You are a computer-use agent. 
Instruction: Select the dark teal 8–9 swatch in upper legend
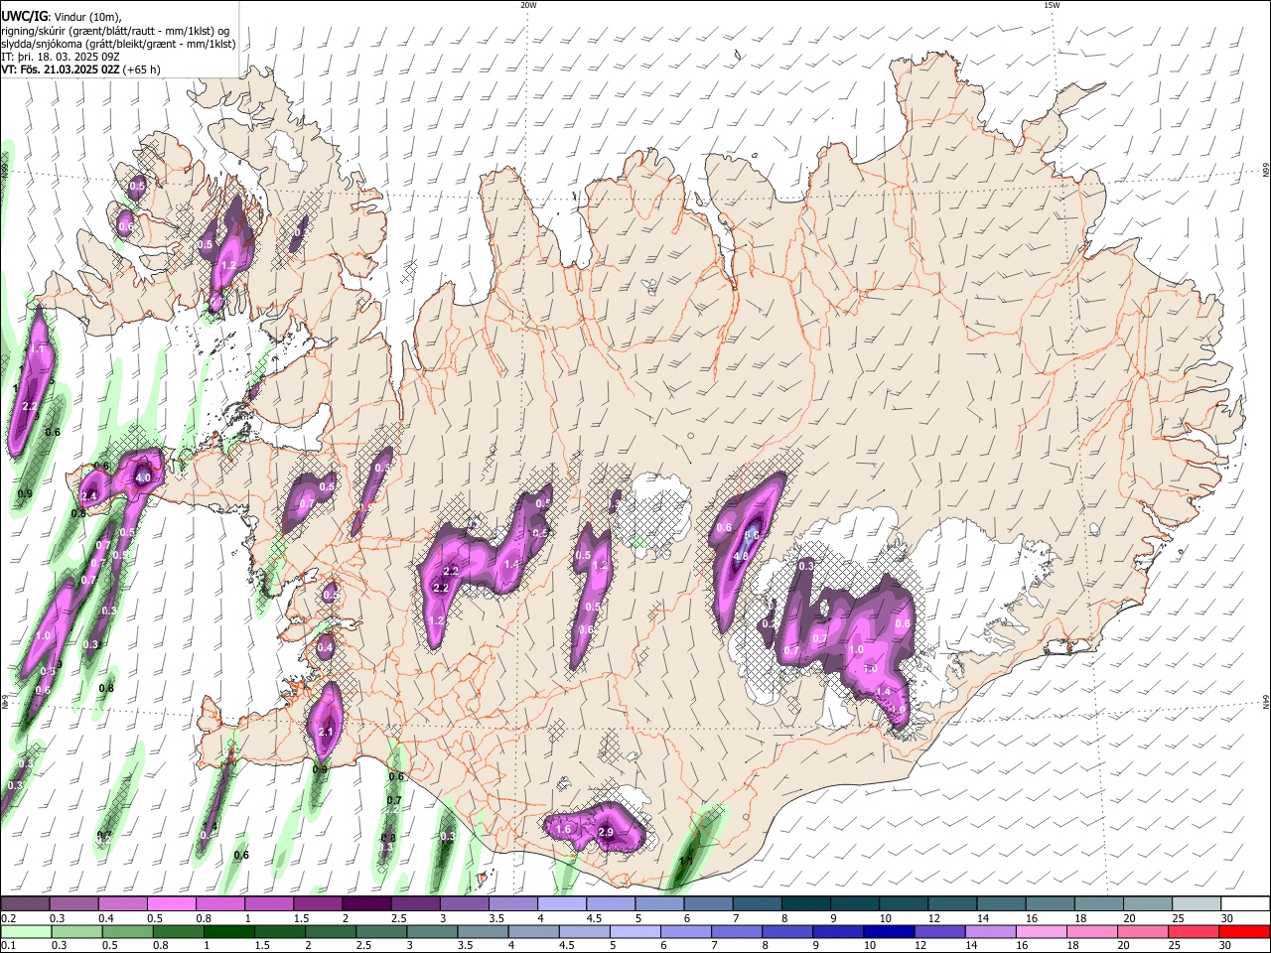804,903
